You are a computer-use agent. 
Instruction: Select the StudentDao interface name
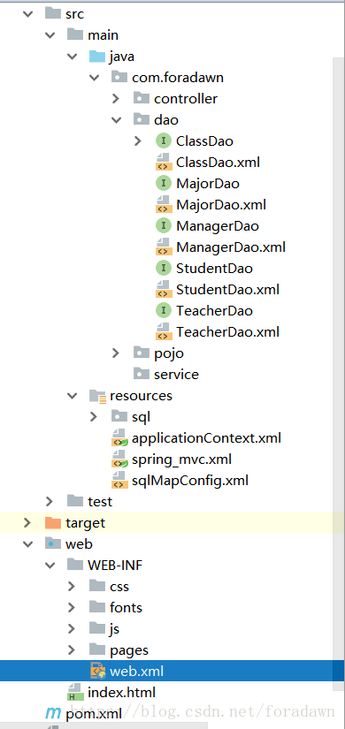coord(214,269)
